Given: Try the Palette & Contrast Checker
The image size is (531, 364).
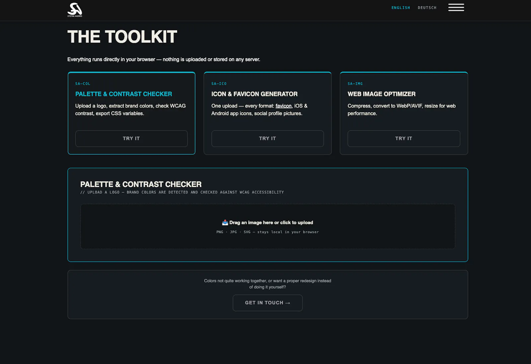Looking at the screenshot, I should (x=131, y=138).
